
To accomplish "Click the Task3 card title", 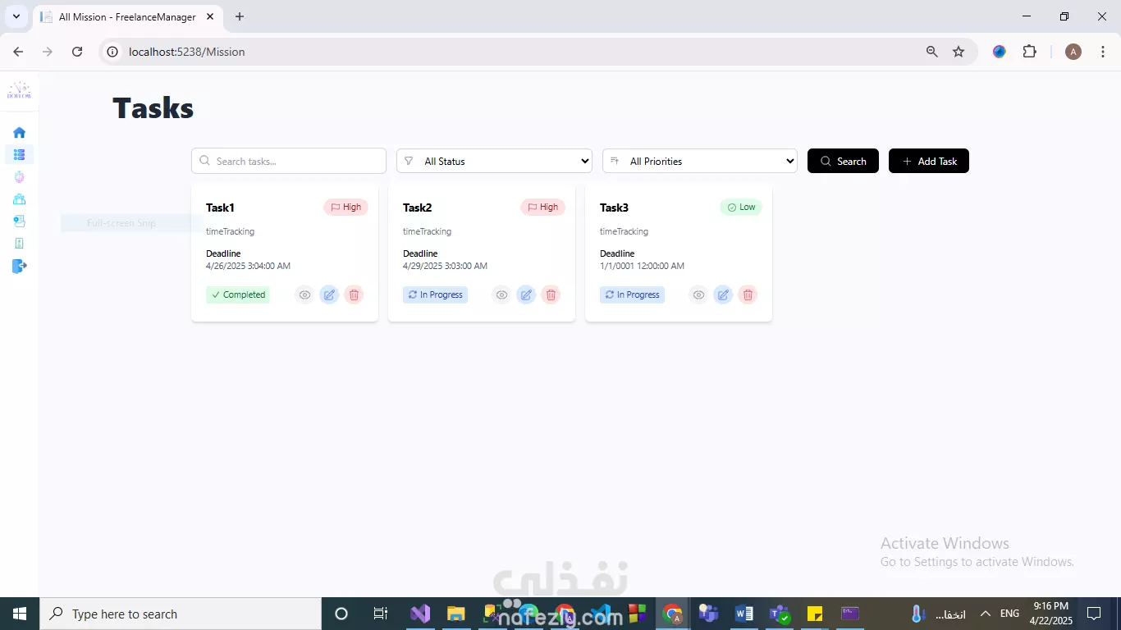I will tap(614, 208).
